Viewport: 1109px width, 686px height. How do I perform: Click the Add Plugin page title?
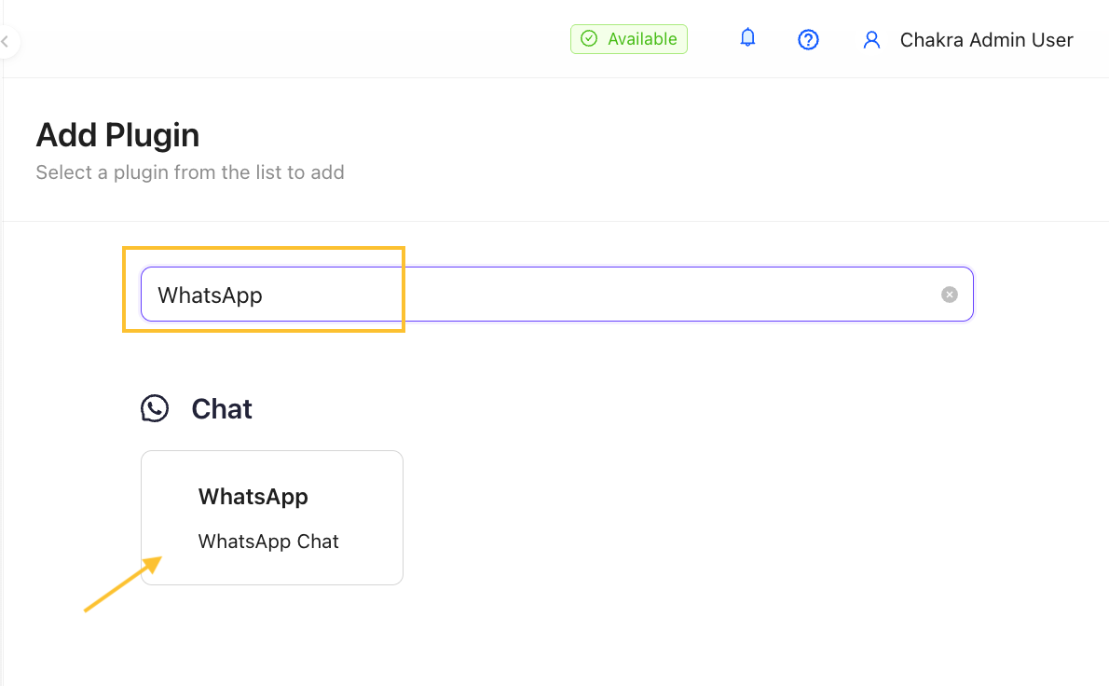coord(117,135)
